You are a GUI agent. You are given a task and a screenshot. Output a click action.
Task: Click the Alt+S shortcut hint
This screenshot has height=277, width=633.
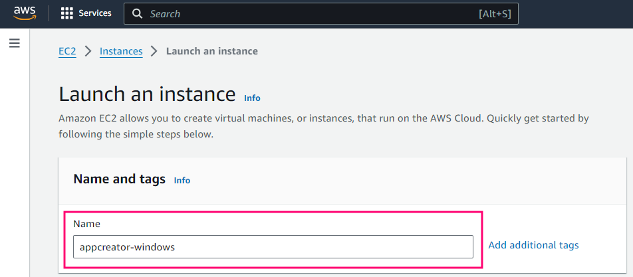(495, 13)
